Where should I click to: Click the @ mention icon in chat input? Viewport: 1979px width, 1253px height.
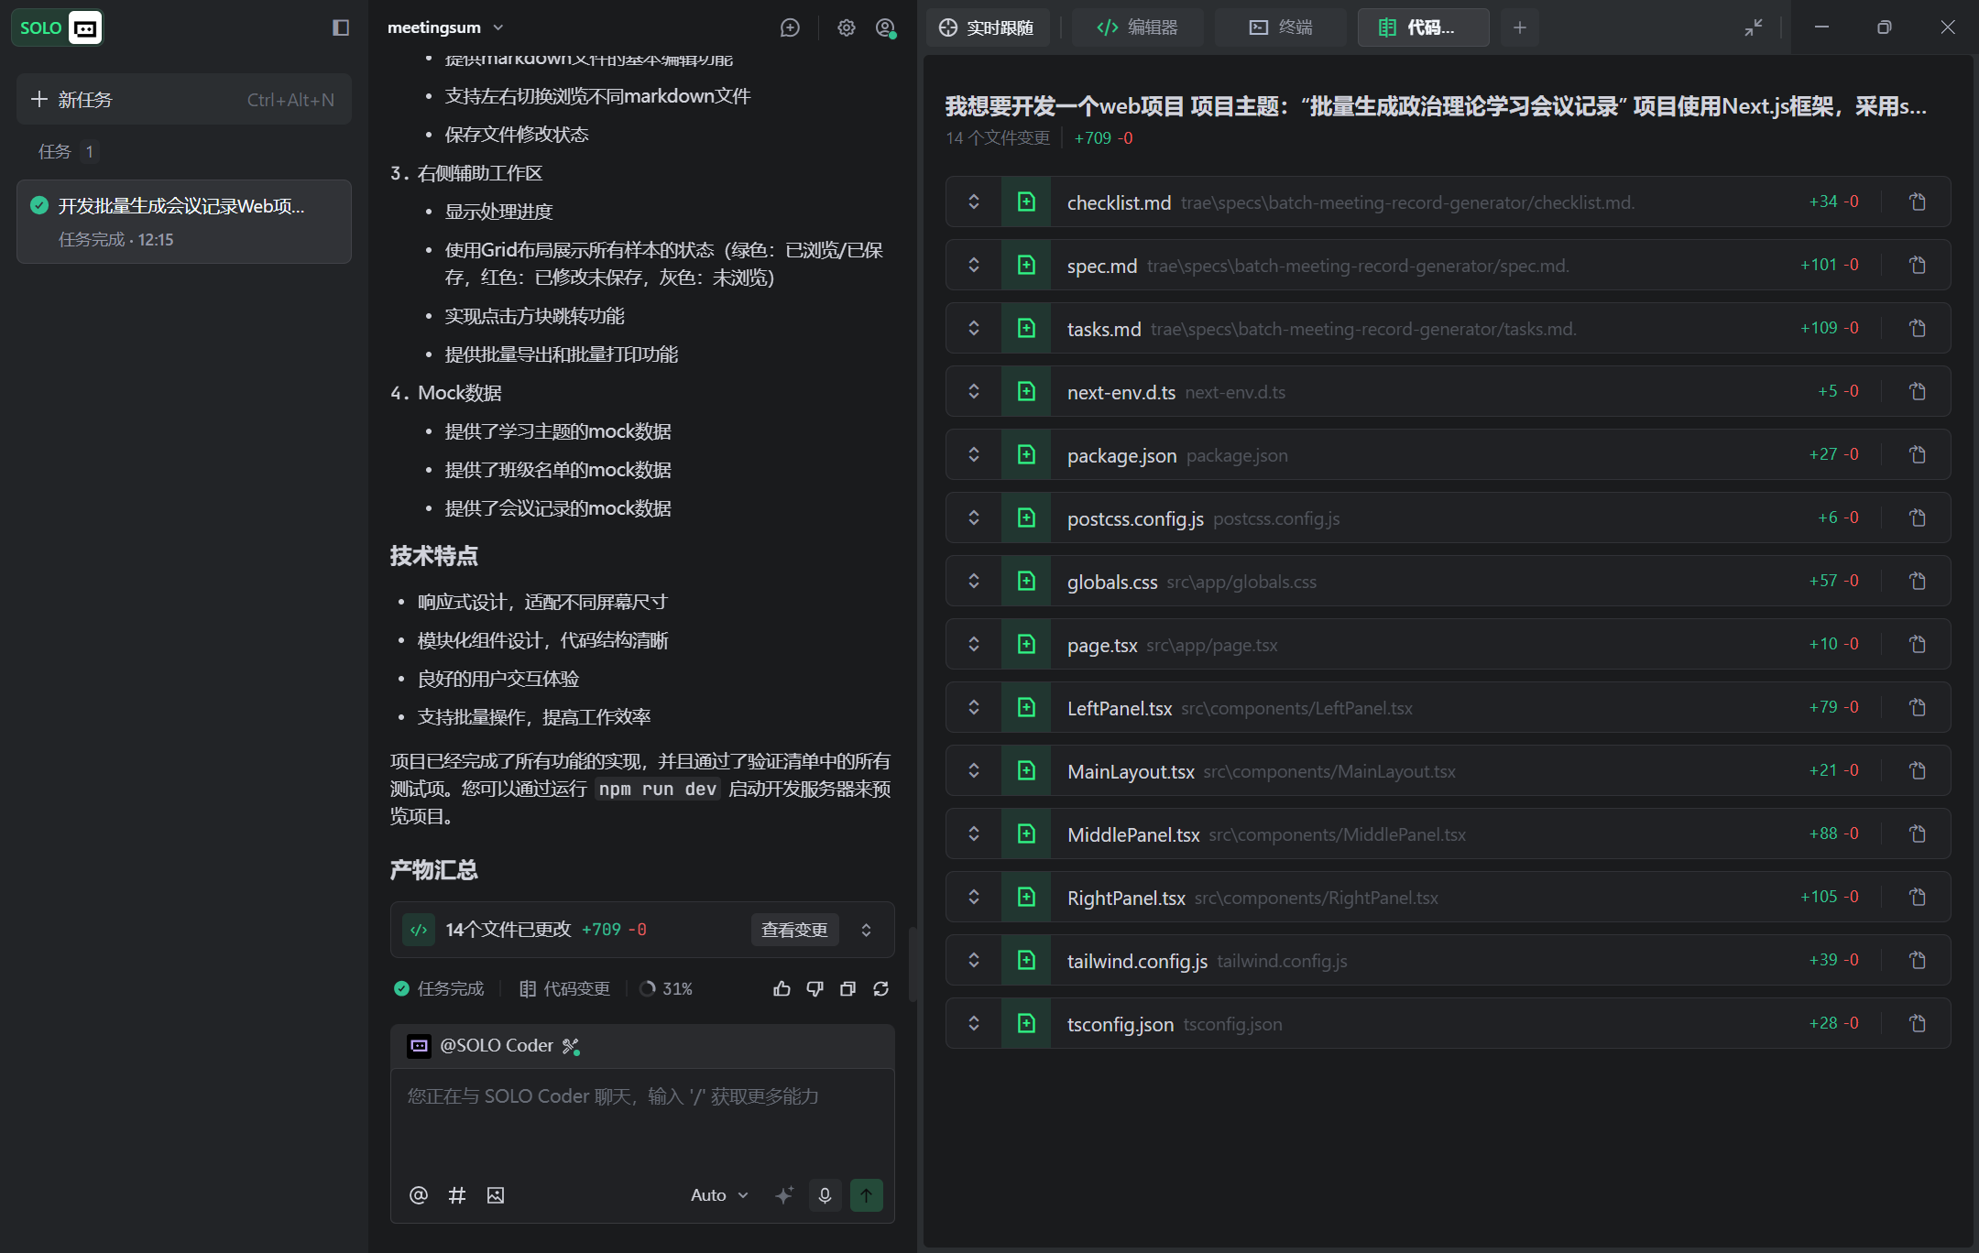click(x=419, y=1194)
